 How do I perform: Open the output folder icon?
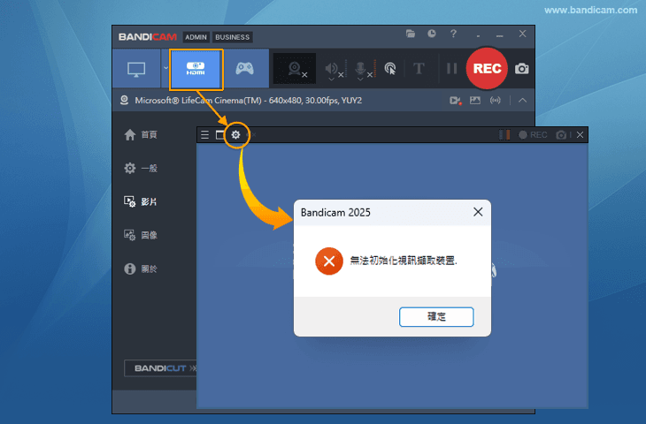(x=411, y=34)
